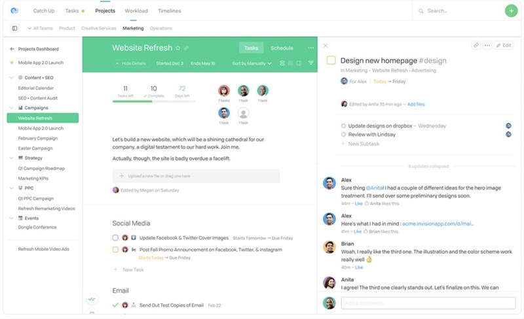The image size is (524, 319).
Task: Switch to list view layout icon
Action: pos(282,63)
